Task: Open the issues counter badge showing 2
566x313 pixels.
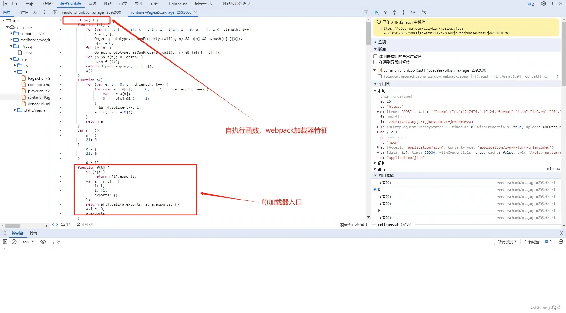Action: point(531,4)
